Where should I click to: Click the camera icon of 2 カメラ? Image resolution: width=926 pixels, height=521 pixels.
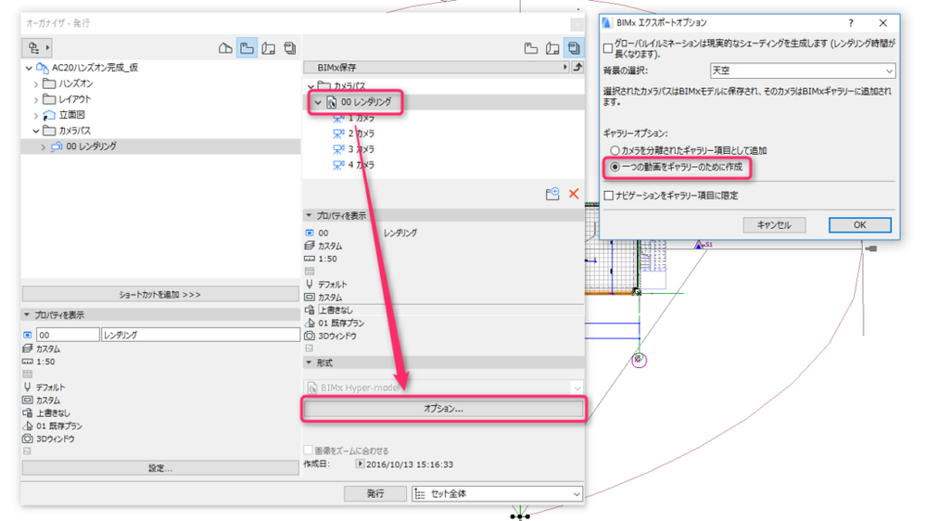338,133
